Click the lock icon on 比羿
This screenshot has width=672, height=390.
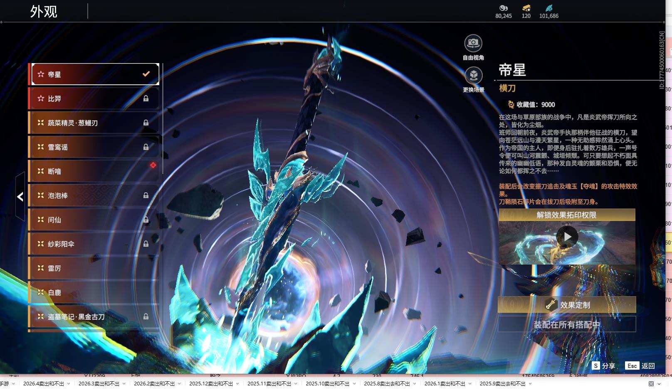[x=146, y=98]
